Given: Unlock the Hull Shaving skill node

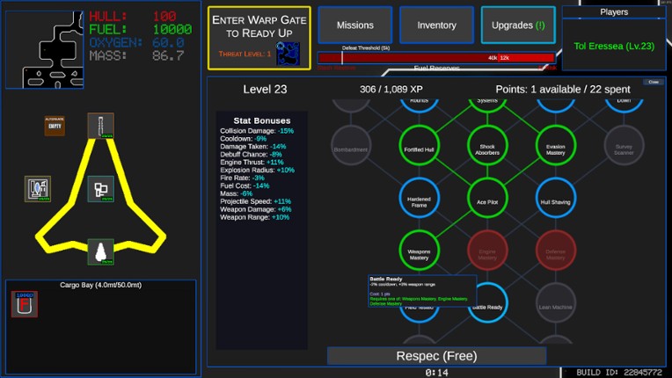Looking at the screenshot, I should pos(555,198).
